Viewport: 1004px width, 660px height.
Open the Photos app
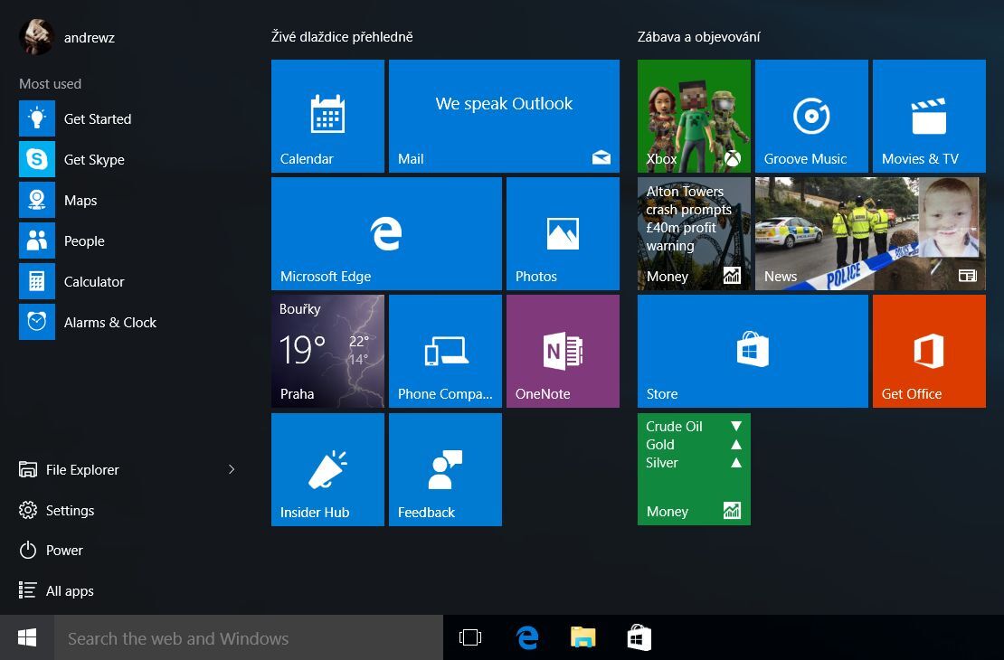[562, 232]
